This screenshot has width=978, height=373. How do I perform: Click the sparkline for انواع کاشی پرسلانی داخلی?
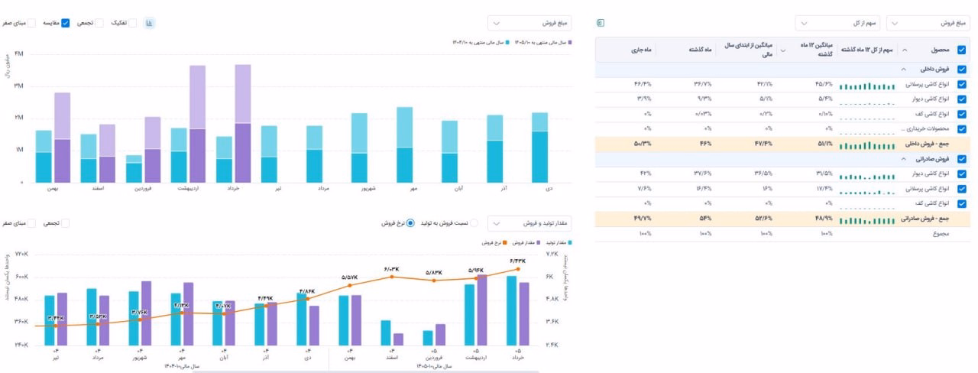point(866,85)
